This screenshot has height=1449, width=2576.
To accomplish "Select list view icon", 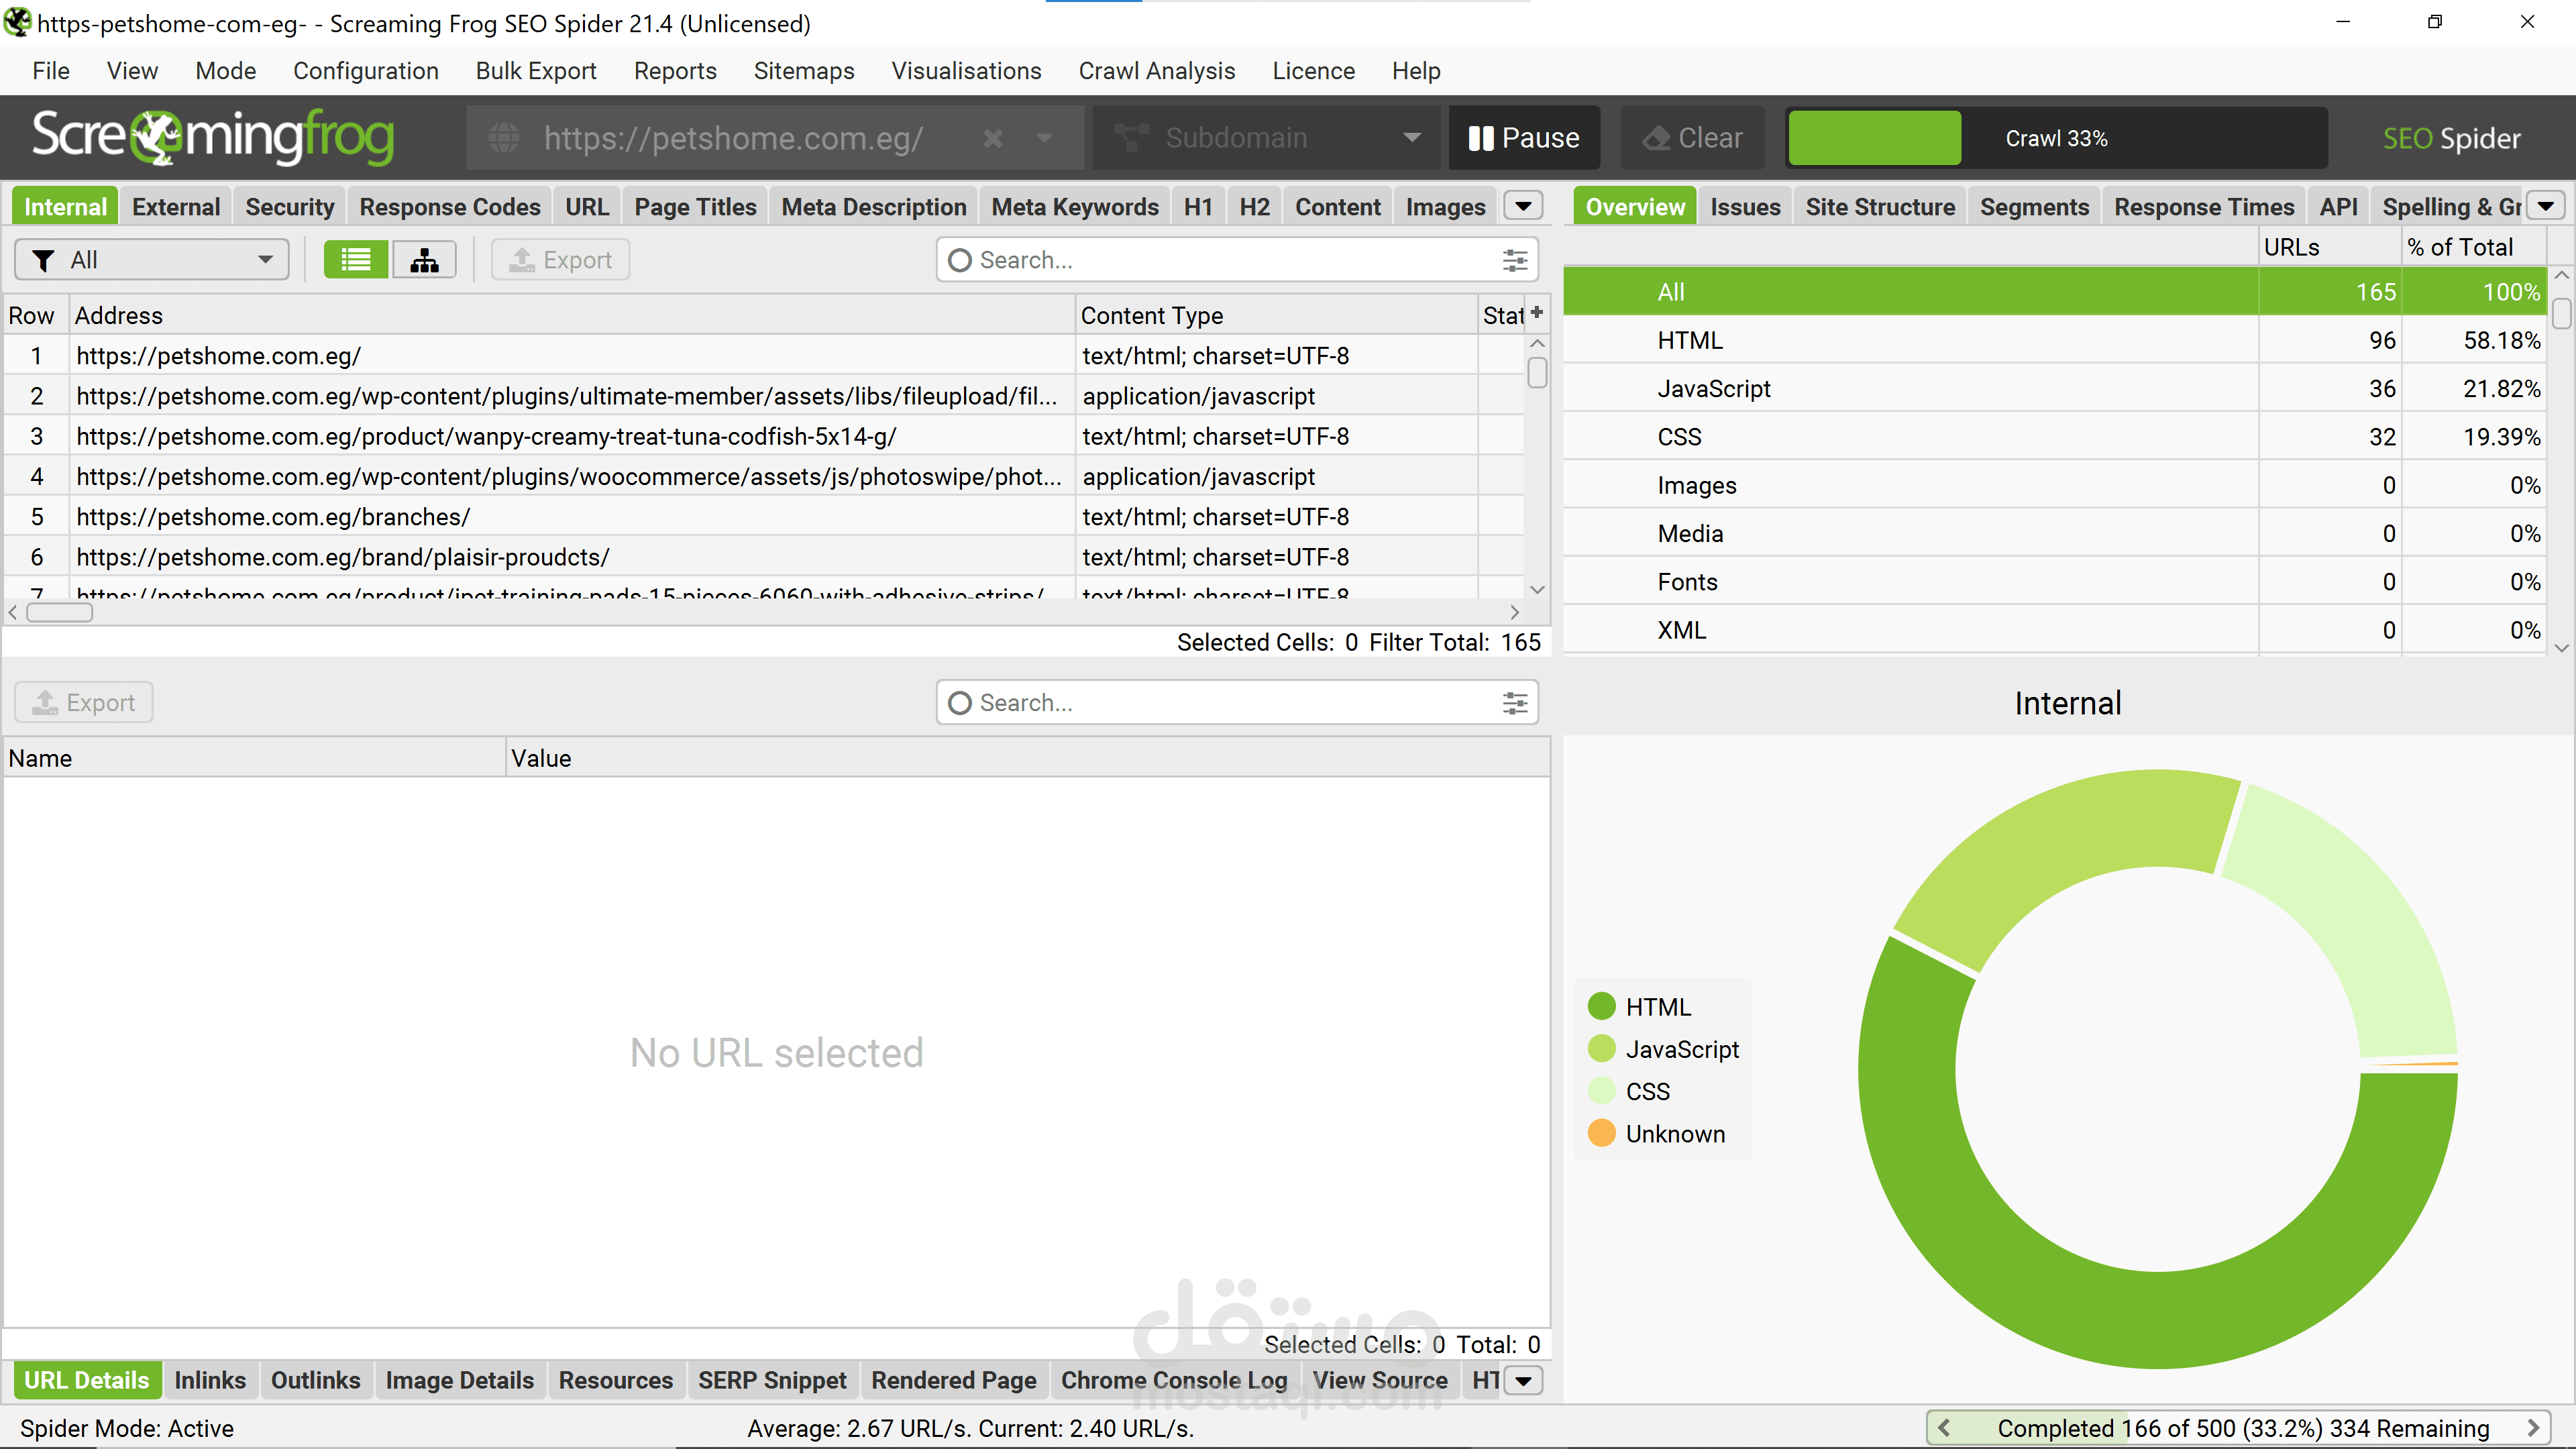I will pos(356,260).
